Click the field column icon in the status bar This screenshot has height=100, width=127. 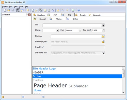tap(43, 97)
